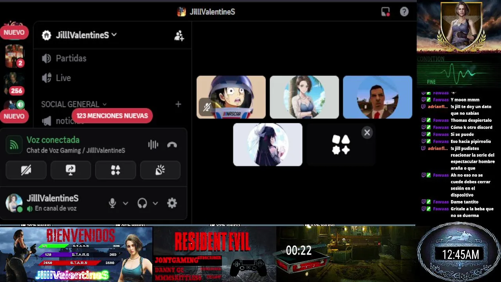Click the green S.T.A.R.S progress bar

(x=79, y=246)
